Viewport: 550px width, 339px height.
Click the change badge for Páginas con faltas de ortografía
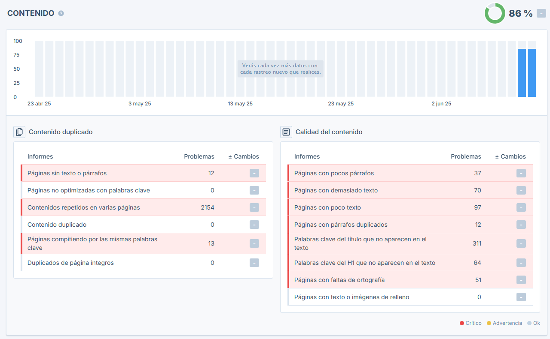tap(521, 280)
